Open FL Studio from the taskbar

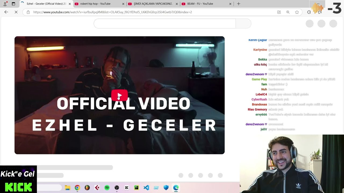(x=87, y=188)
